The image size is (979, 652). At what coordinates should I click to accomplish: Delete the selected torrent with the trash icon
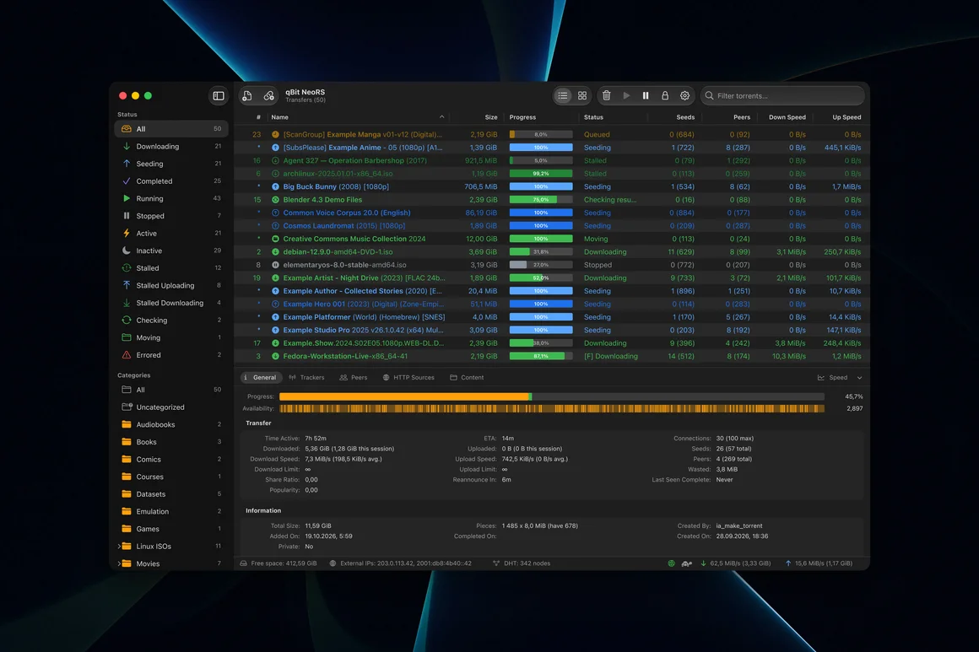[606, 95]
